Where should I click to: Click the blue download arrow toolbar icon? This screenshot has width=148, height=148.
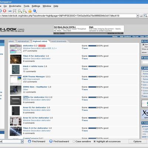click(35, 11)
